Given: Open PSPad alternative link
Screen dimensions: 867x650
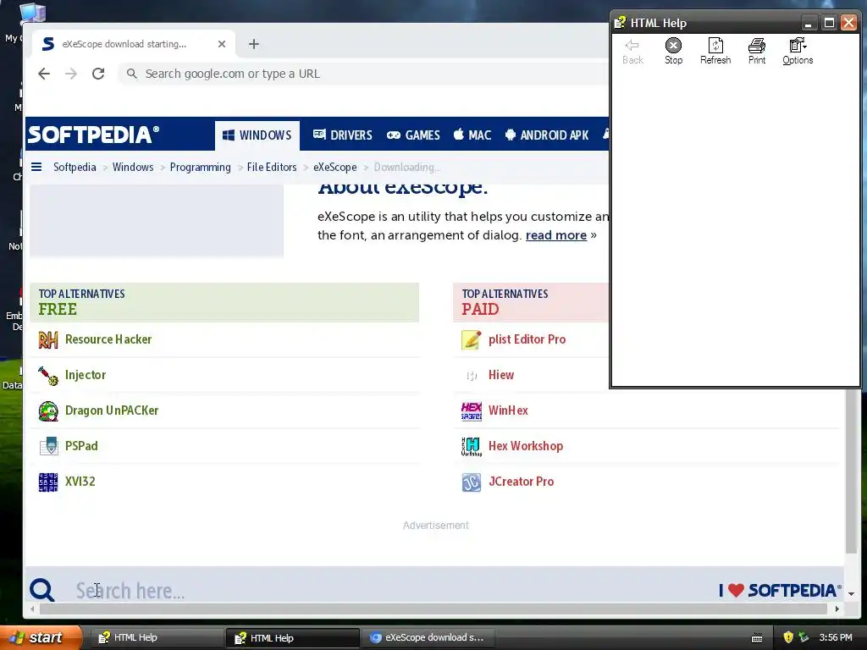Looking at the screenshot, I should [81, 445].
